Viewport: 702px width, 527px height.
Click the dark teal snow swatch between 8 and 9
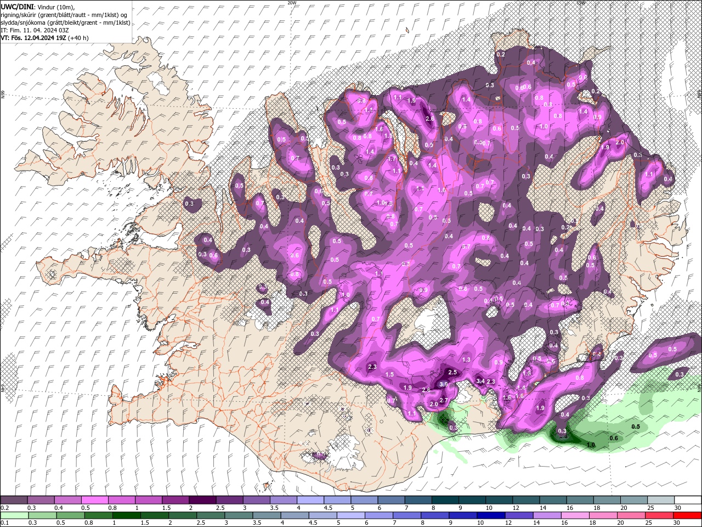tap(445, 500)
